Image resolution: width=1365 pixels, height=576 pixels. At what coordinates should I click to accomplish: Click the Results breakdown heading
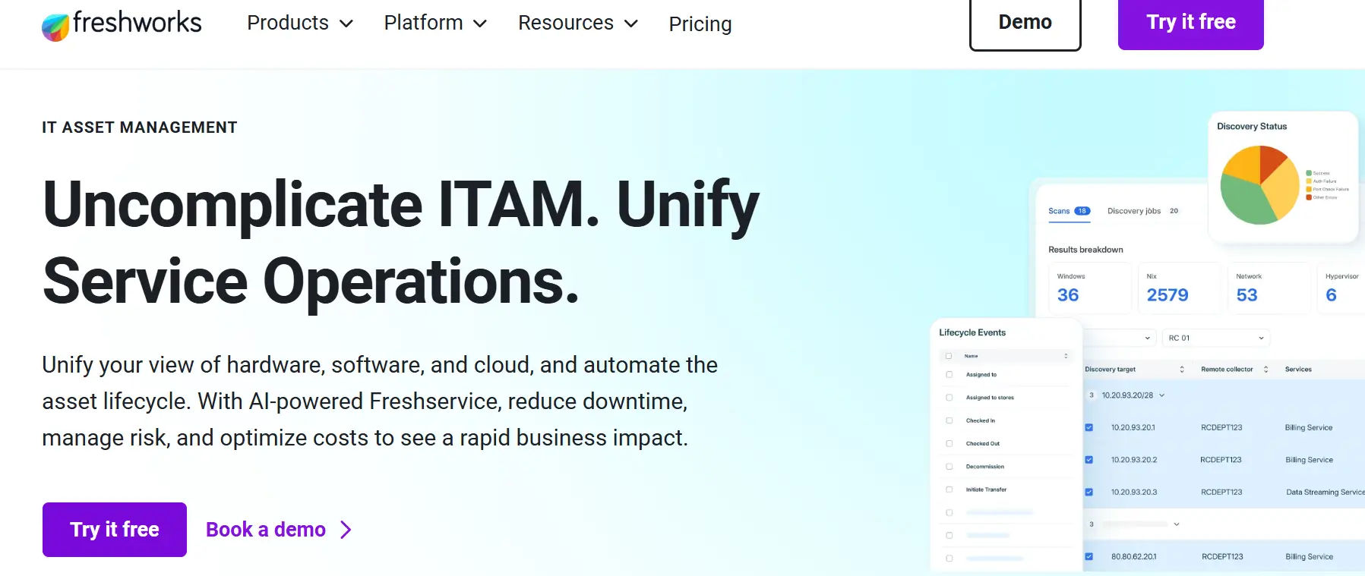click(1085, 250)
